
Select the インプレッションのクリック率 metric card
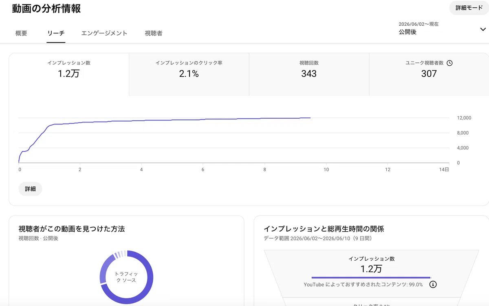189,74
